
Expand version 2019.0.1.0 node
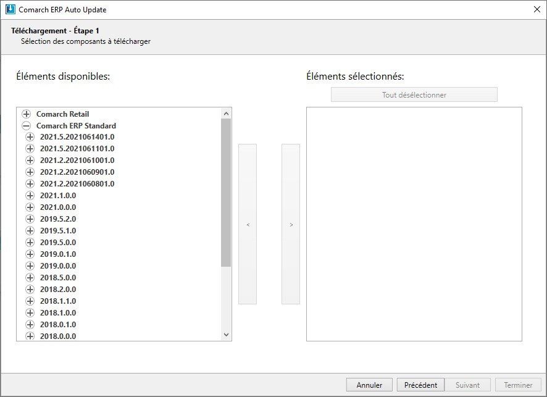pyautogui.click(x=30, y=254)
